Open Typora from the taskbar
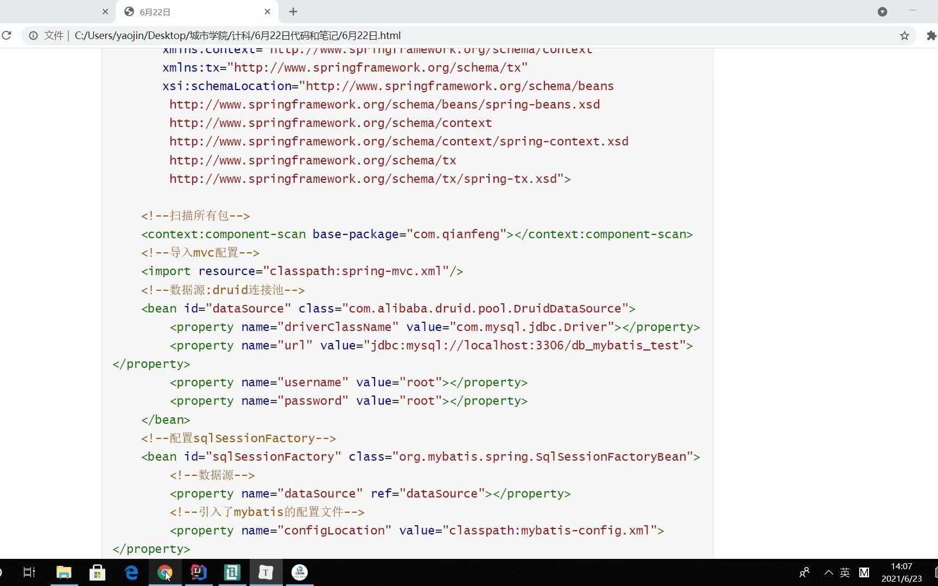The width and height of the screenshot is (938, 586). pos(266,572)
